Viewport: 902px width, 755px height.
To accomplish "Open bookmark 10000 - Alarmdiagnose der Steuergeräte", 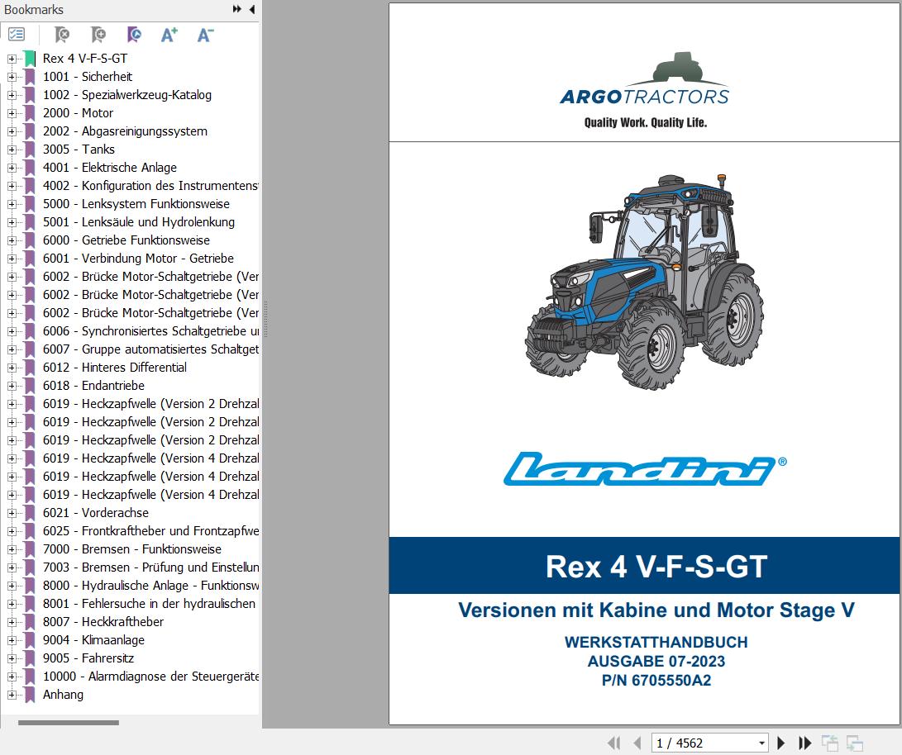I will 150,677.
